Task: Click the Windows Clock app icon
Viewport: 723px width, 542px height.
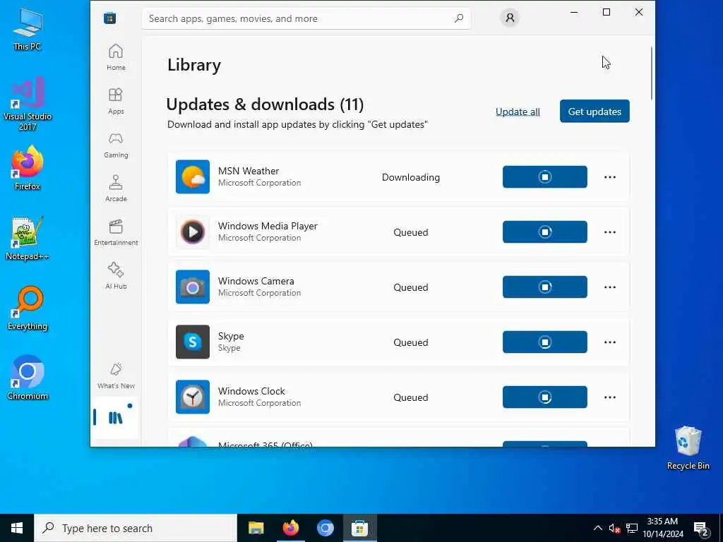Action: (x=192, y=397)
